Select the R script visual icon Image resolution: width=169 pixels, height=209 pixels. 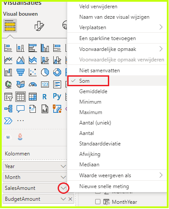(45, 97)
